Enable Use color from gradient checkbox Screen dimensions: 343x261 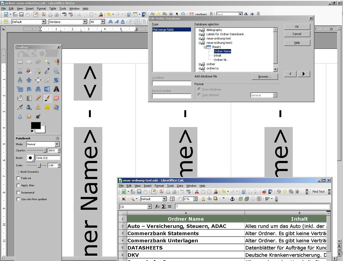[x=18, y=199]
